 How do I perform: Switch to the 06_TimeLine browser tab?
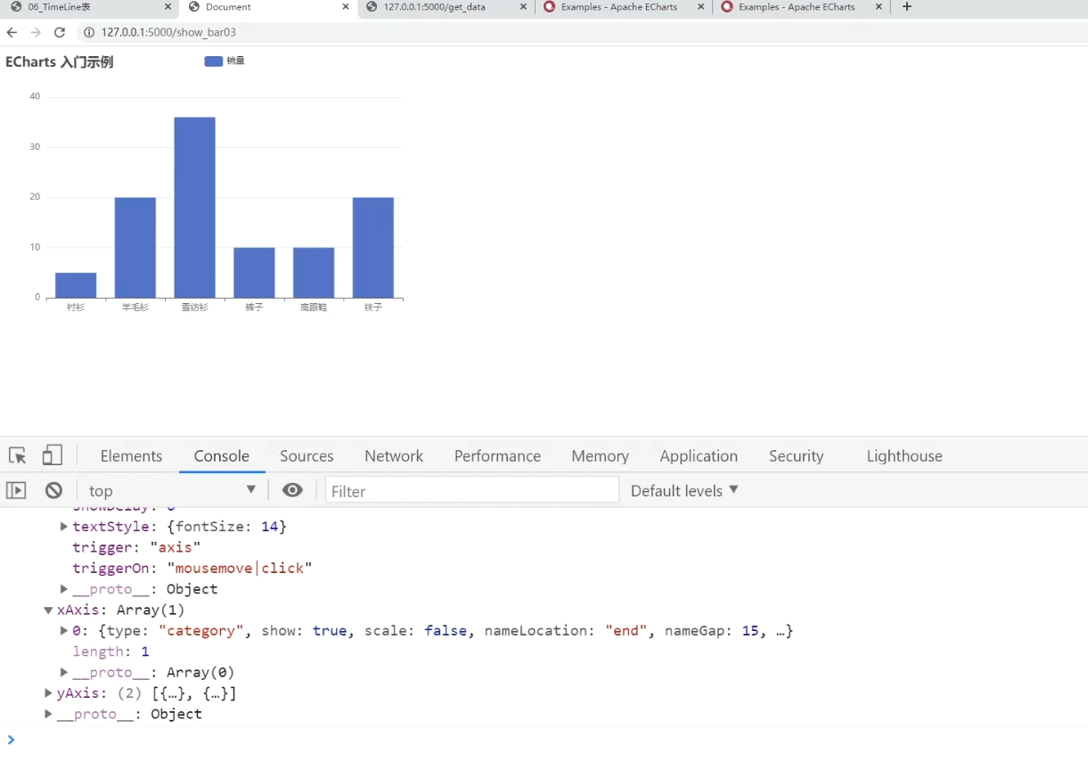(89, 6)
